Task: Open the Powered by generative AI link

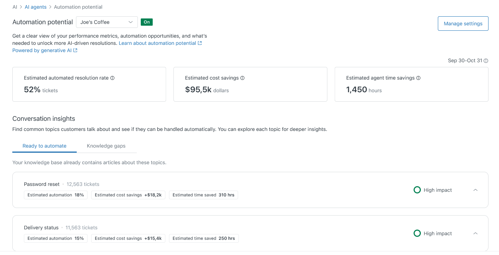Action: pyautogui.click(x=42, y=50)
